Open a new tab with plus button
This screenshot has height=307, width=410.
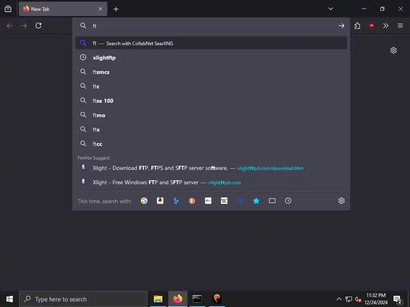point(116,9)
